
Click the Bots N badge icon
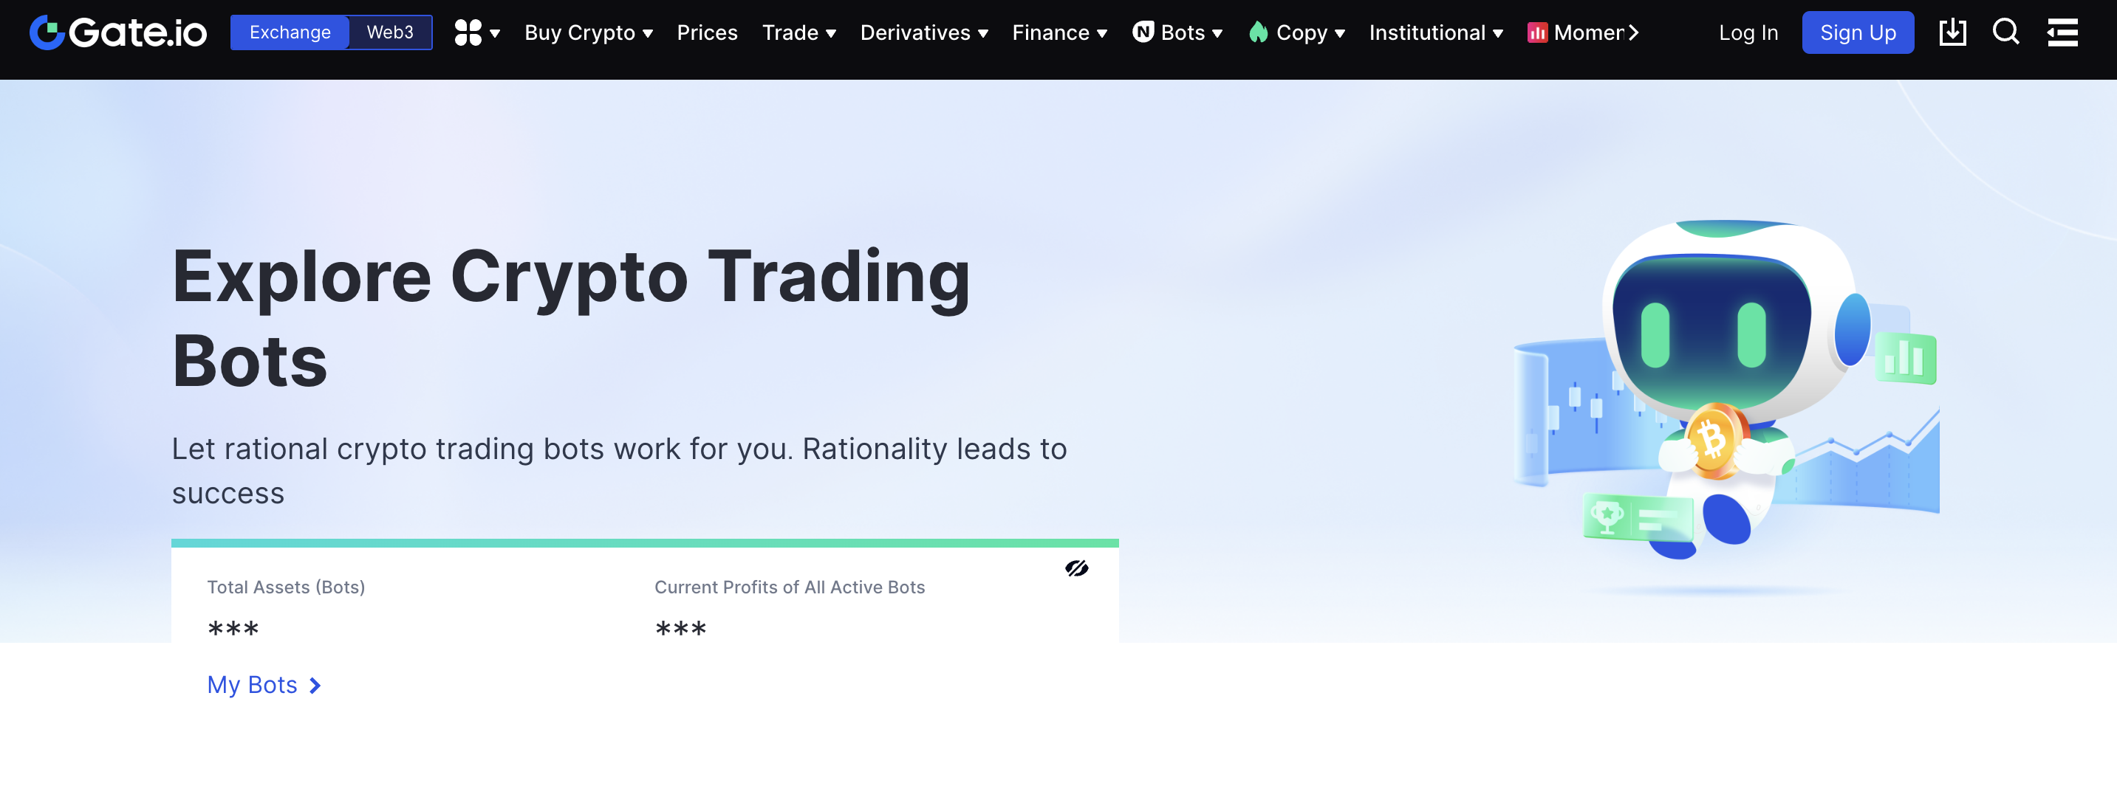click(x=1142, y=32)
